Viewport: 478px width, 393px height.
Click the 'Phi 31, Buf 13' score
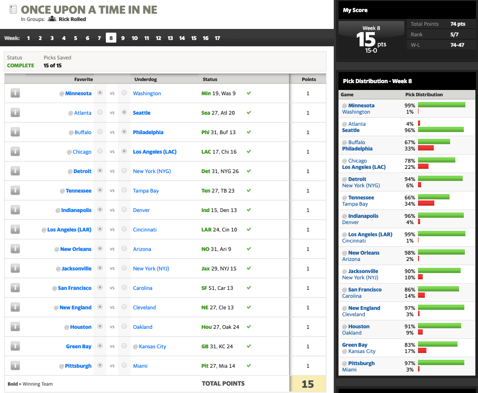tap(218, 132)
